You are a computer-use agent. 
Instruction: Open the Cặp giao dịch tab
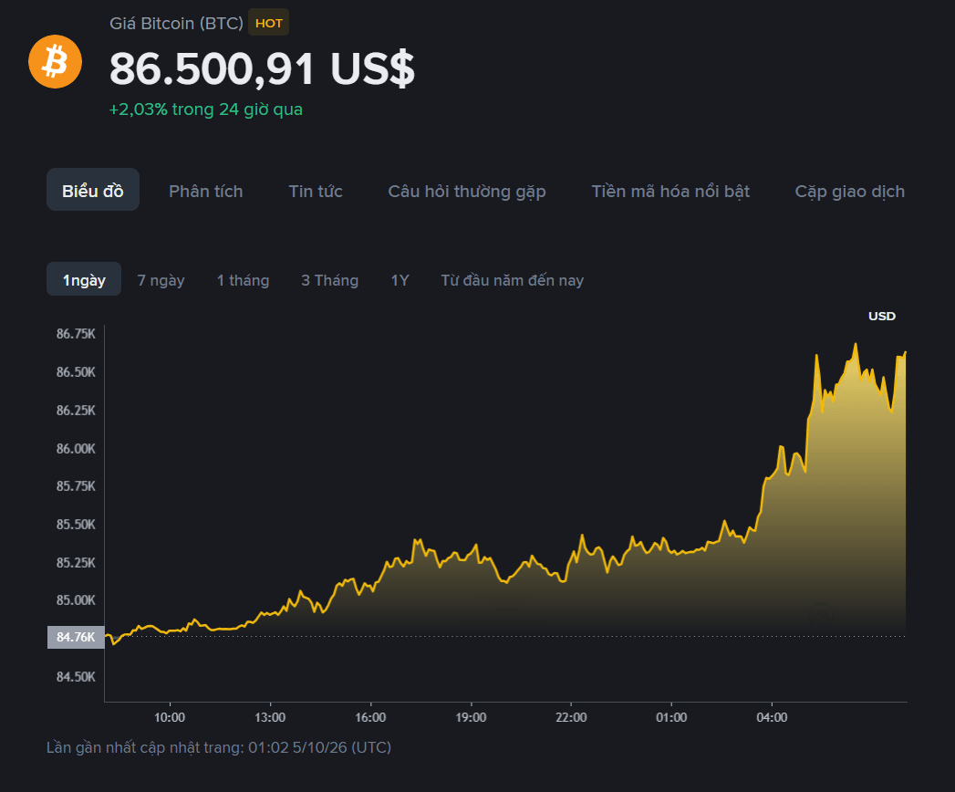849,192
